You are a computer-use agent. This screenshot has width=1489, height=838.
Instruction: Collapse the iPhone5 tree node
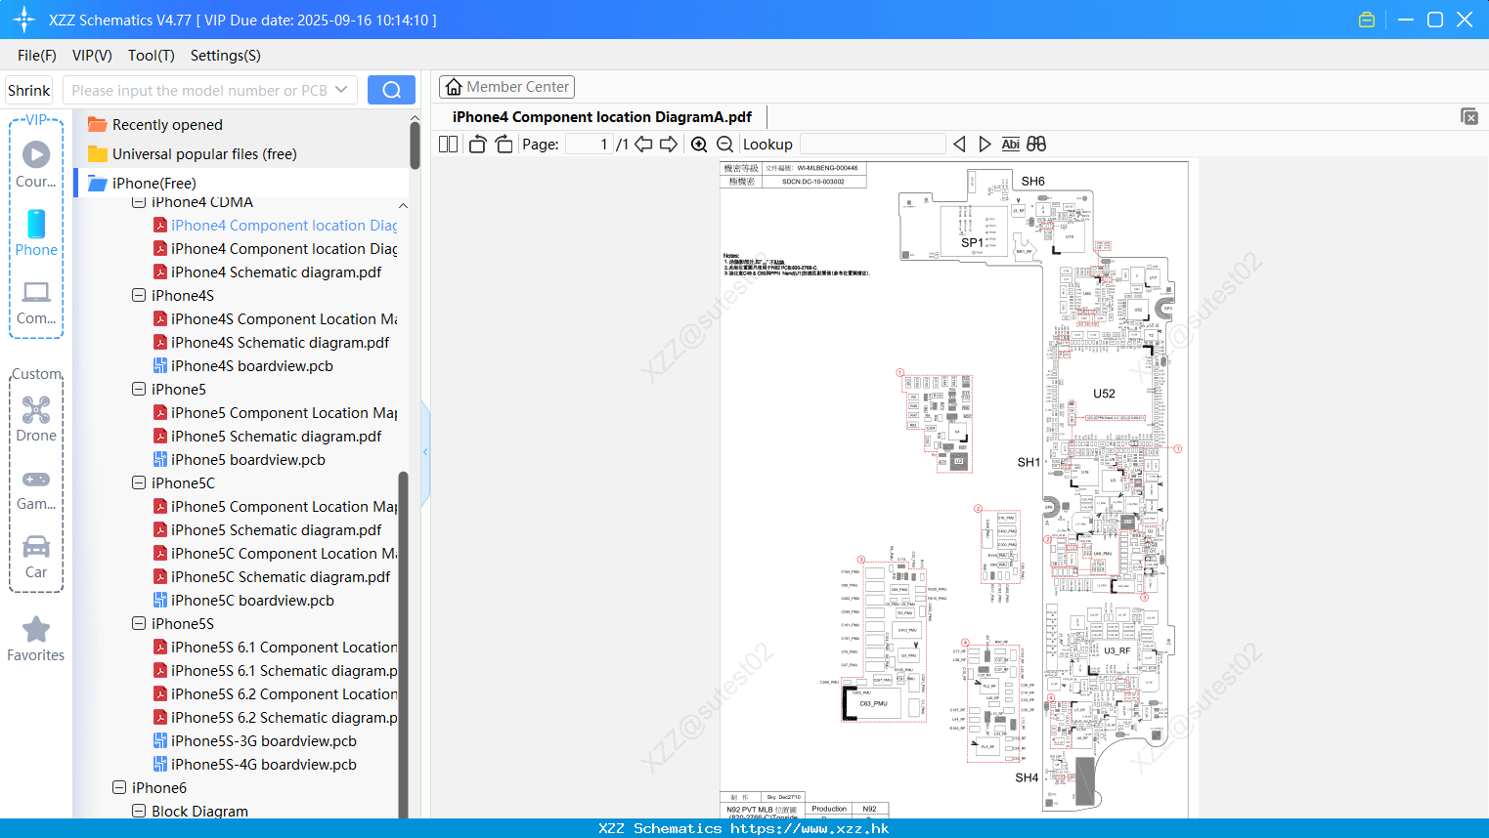point(139,389)
